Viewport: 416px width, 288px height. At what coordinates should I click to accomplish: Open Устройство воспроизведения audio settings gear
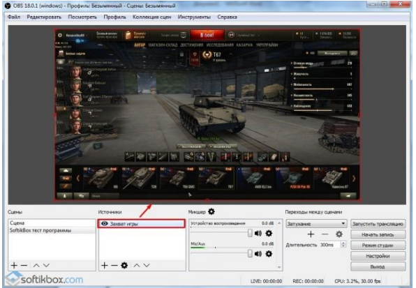[x=269, y=233]
